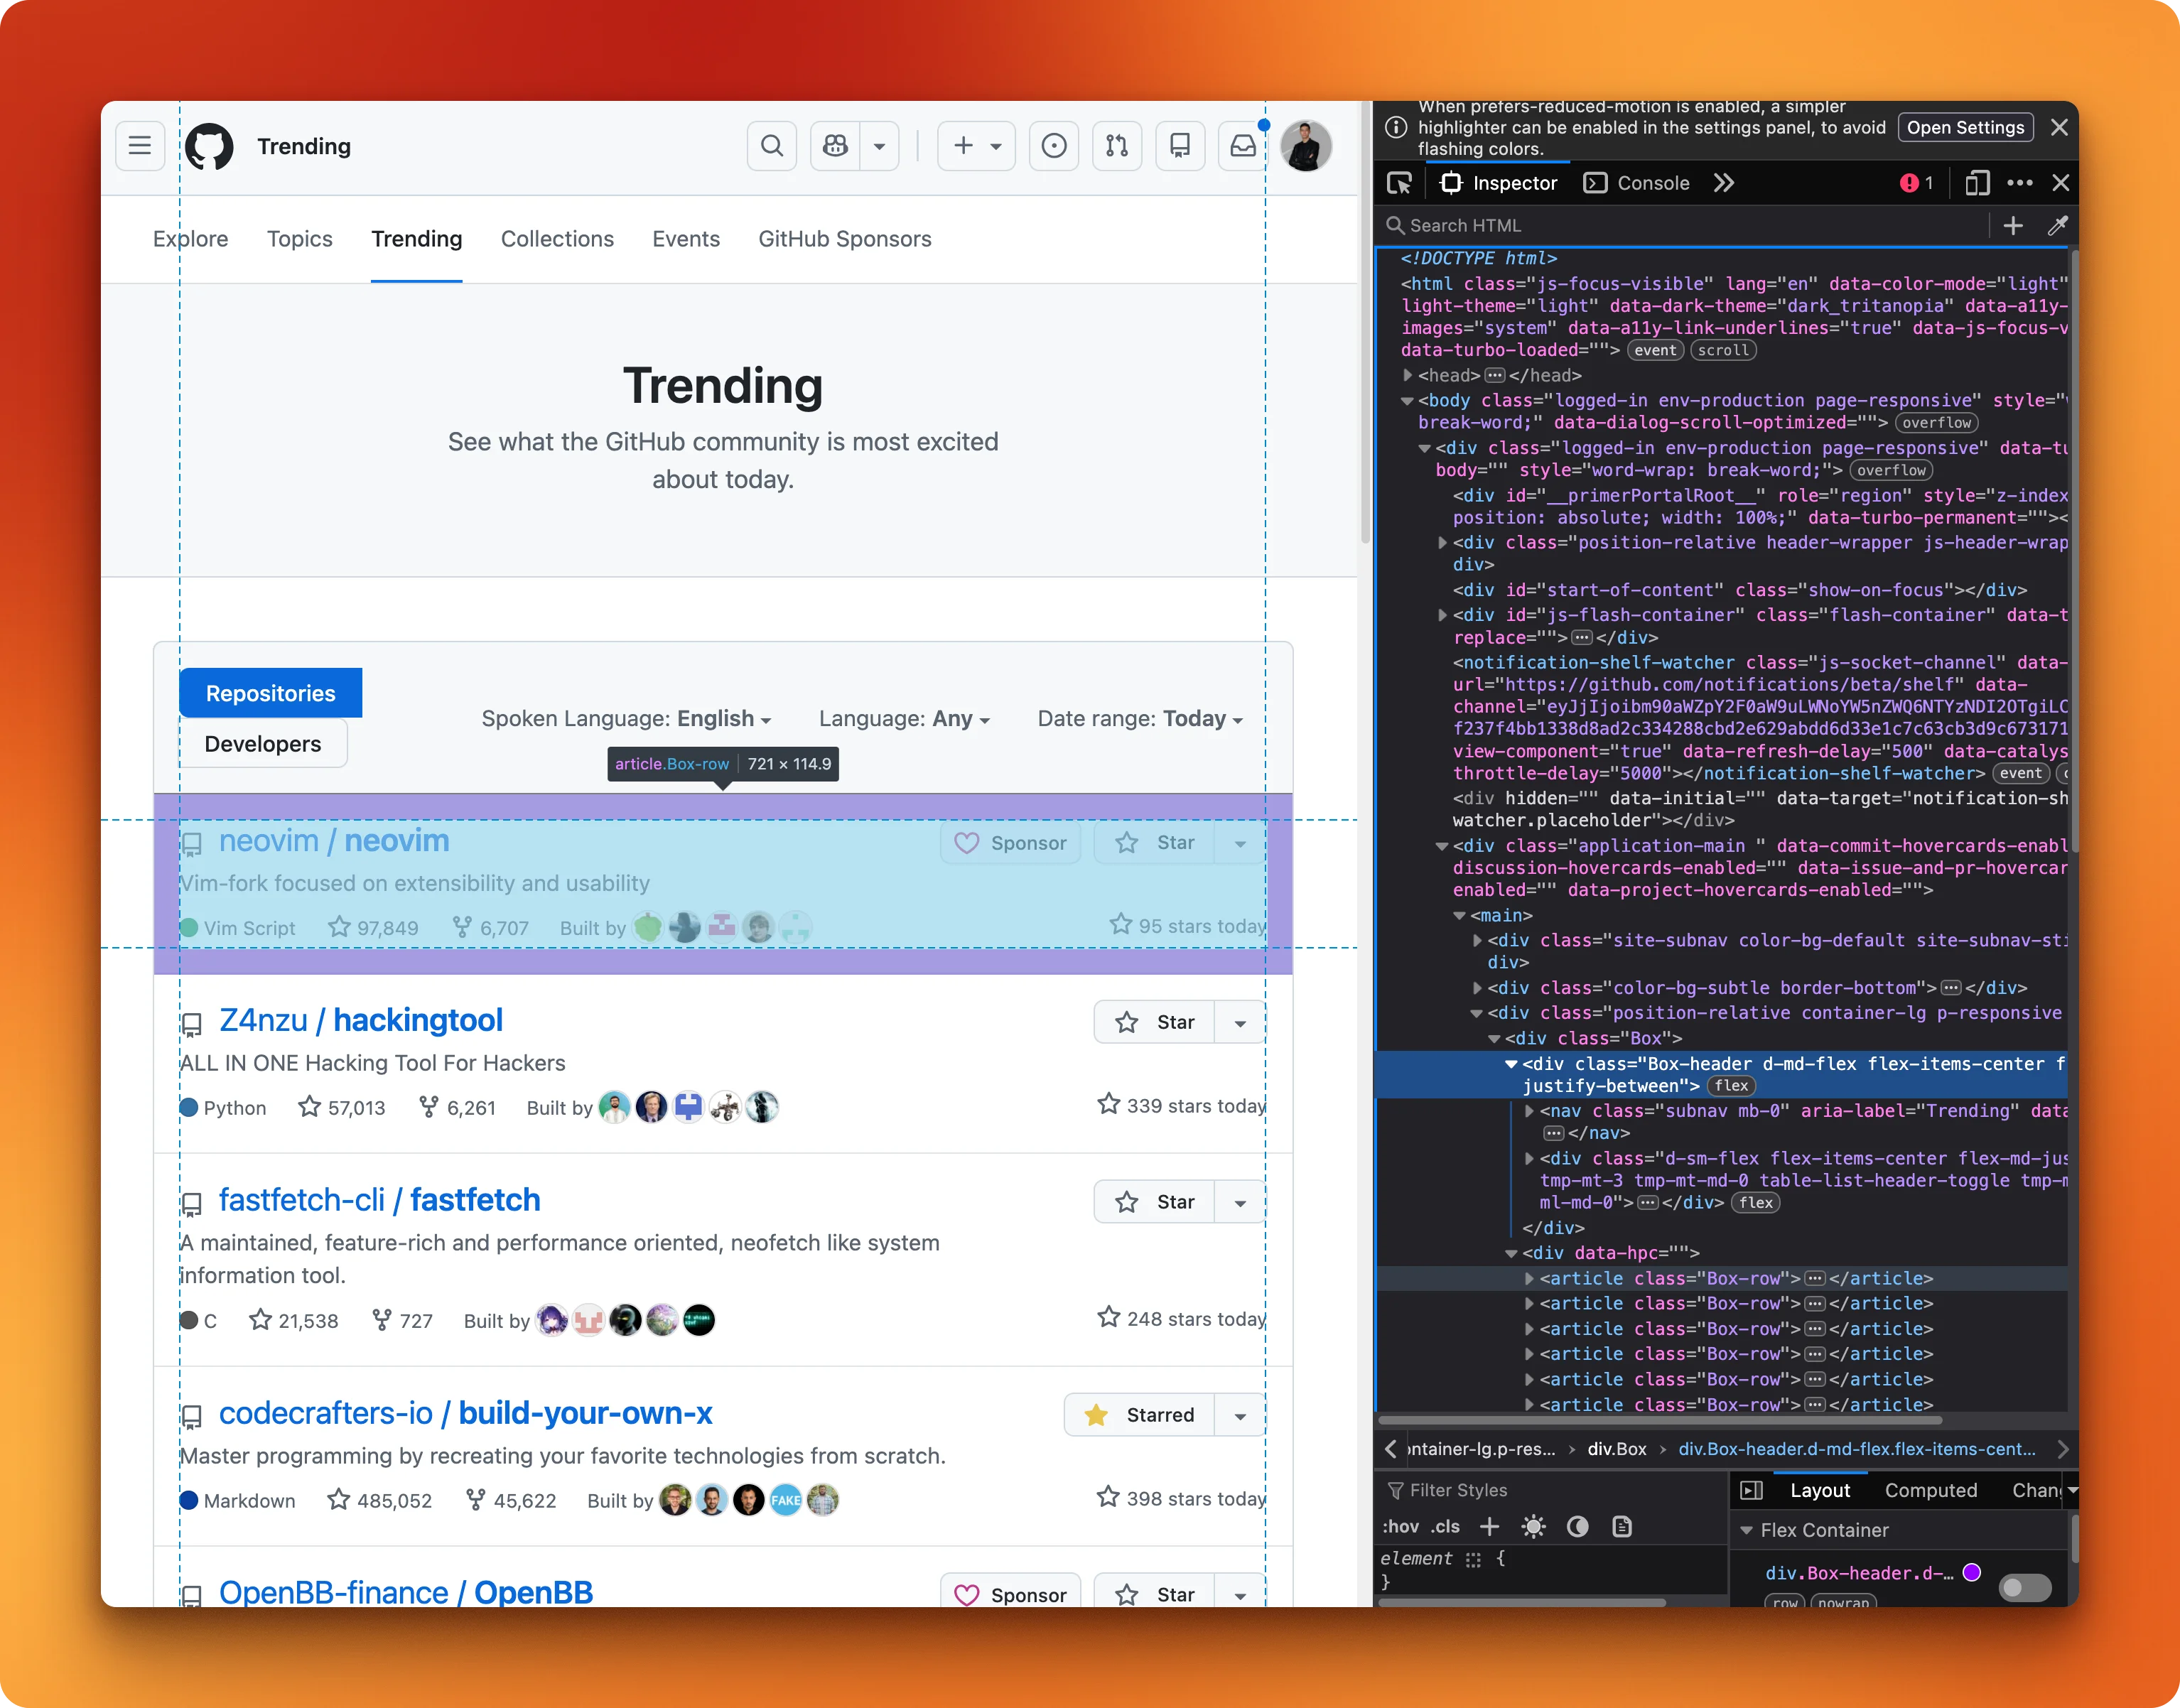Toggle dark color scheme simulation
Image resolution: width=2180 pixels, height=1708 pixels.
coord(1578,1527)
